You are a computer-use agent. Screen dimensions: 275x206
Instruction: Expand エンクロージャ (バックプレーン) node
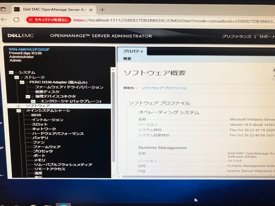(33, 101)
